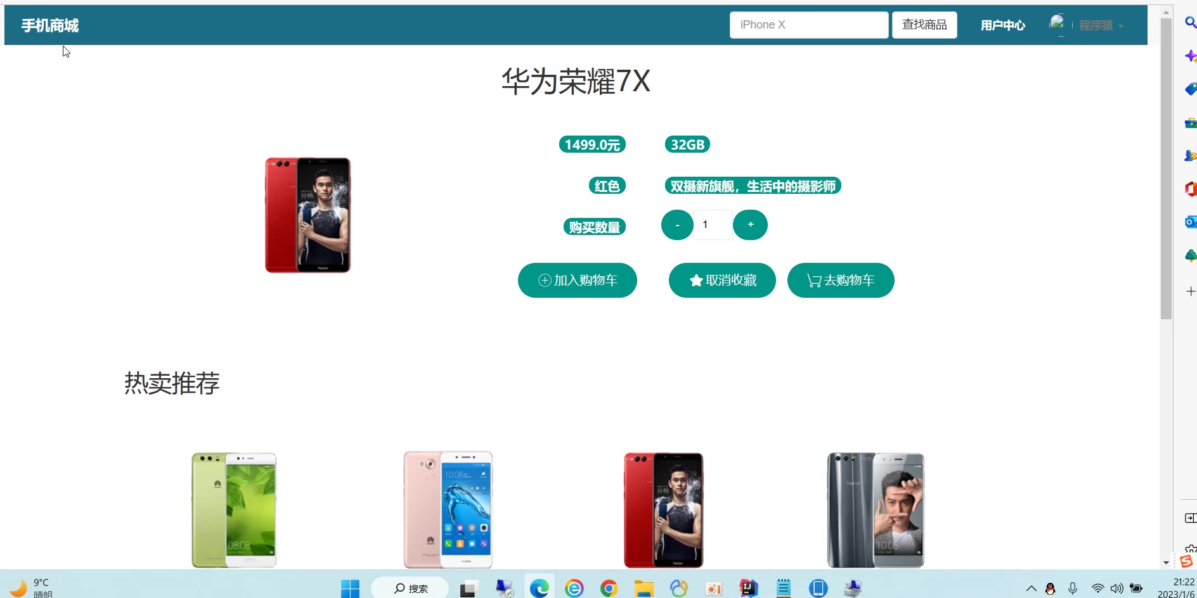Image resolution: width=1197 pixels, height=598 pixels.
Task: Open Edge sidebar green tree icon
Action: click(x=1191, y=255)
